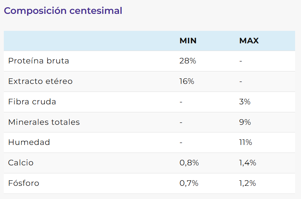301x199 pixels.
Task: Click the 0,7% phosphorus minimum value
Action: 189,183
